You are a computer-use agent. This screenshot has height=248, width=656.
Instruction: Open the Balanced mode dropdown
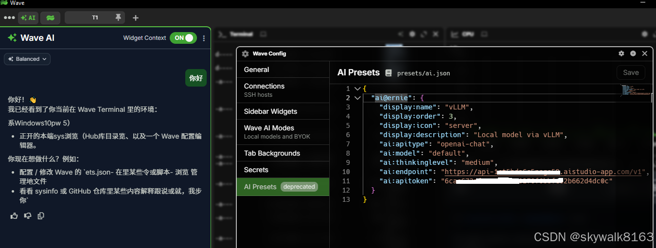pos(27,59)
